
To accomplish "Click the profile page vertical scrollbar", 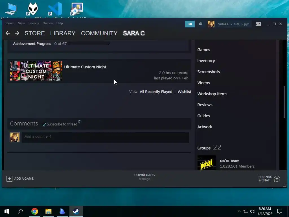I will click(x=284, y=102).
